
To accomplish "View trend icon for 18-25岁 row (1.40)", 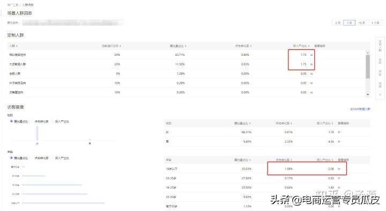I will click(339, 187).
